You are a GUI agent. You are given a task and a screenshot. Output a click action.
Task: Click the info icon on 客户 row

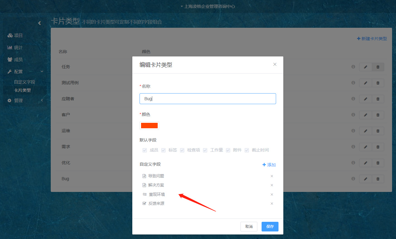click(353, 115)
